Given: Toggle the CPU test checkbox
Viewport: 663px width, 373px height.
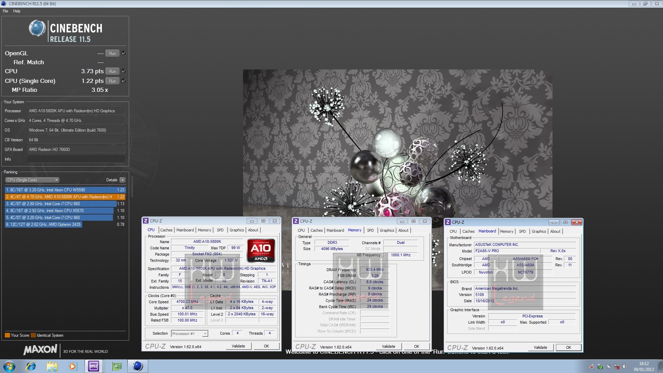Looking at the screenshot, I should (124, 71).
